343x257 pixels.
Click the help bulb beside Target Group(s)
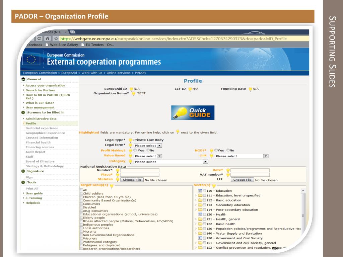(112, 186)
